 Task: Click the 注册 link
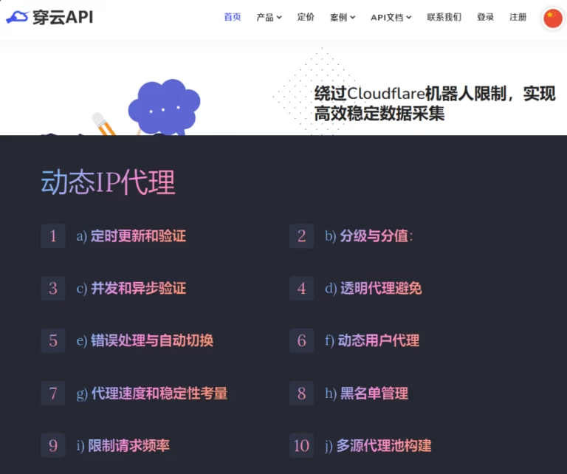coord(518,17)
